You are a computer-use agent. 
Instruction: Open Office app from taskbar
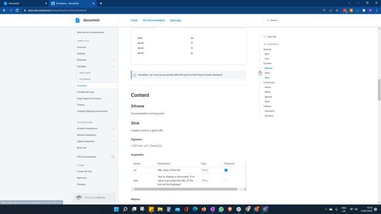click(x=186, y=209)
